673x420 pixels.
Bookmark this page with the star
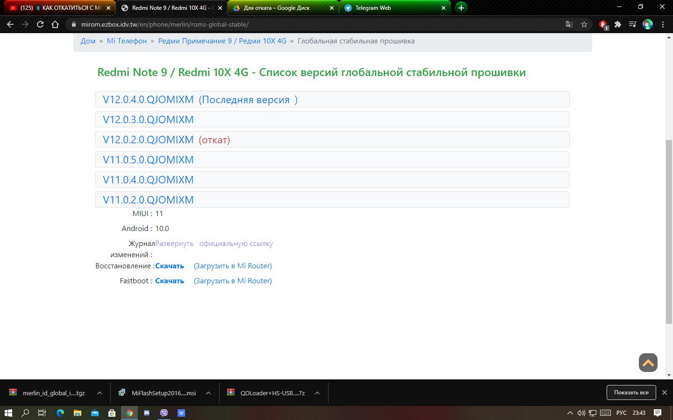(584, 24)
